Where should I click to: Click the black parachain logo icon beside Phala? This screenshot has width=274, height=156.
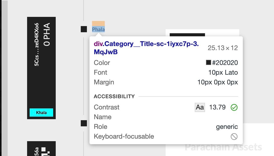point(84,29)
